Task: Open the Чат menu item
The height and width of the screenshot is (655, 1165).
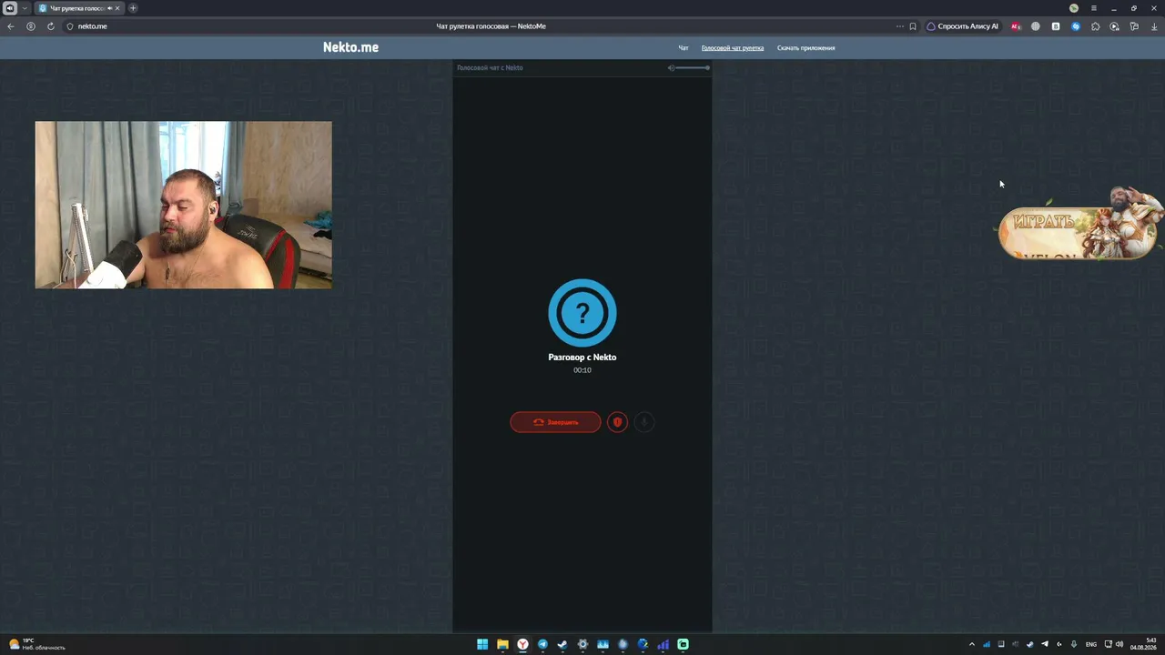Action: tap(684, 47)
